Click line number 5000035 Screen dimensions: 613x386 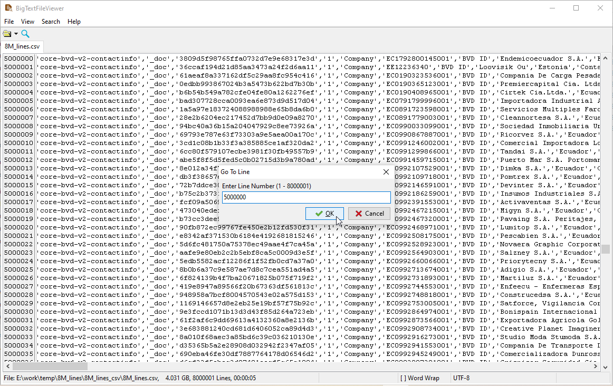(19, 354)
